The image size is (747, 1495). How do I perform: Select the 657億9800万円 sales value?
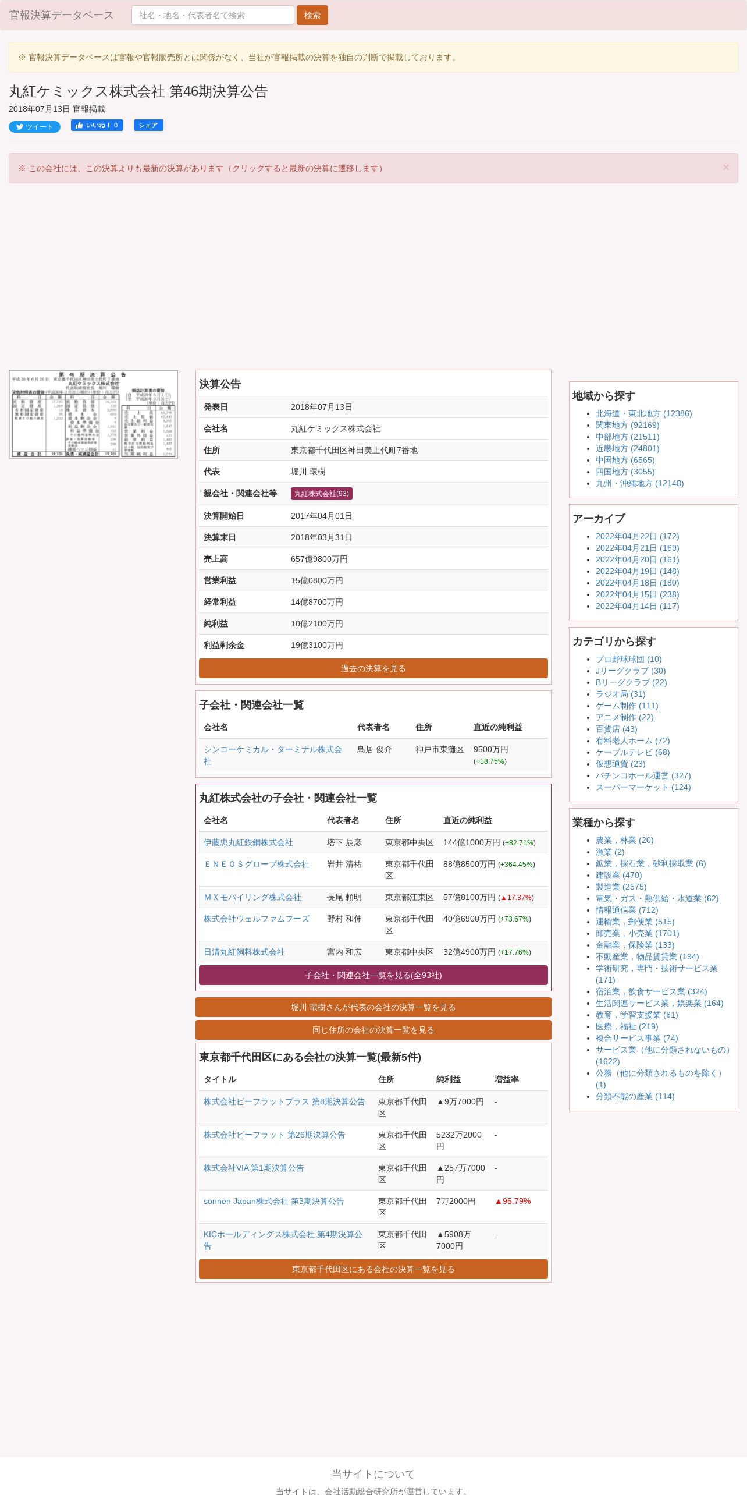point(319,559)
